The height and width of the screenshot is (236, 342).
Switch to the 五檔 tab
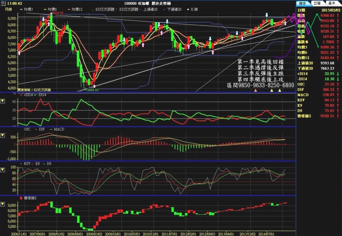[317, 3]
